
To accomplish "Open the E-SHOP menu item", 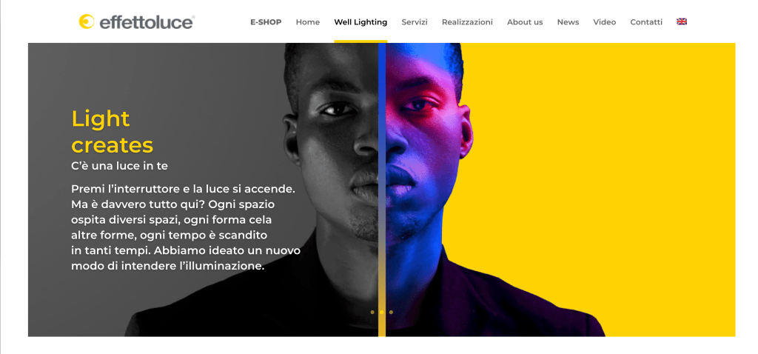I will 266,22.
